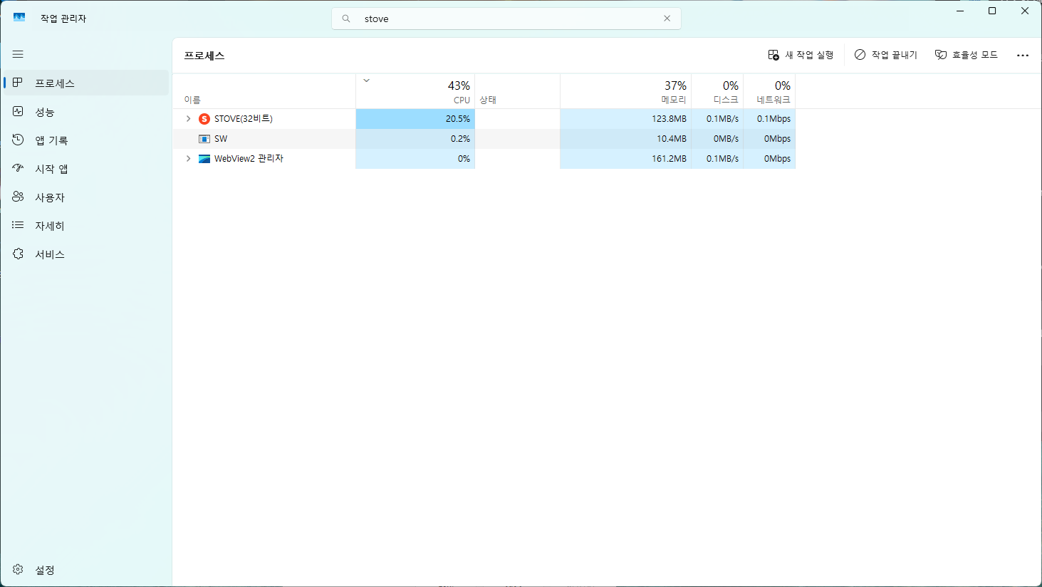The height and width of the screenshot is (587, 1042).
Task: Click the search field containing stove
Action: pos(499,19)
